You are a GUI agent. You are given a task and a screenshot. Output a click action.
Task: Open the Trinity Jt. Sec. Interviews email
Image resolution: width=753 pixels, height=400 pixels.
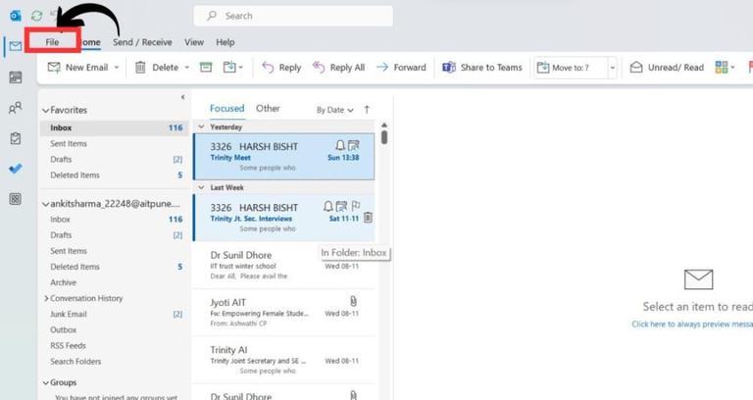tap(283, 218)
